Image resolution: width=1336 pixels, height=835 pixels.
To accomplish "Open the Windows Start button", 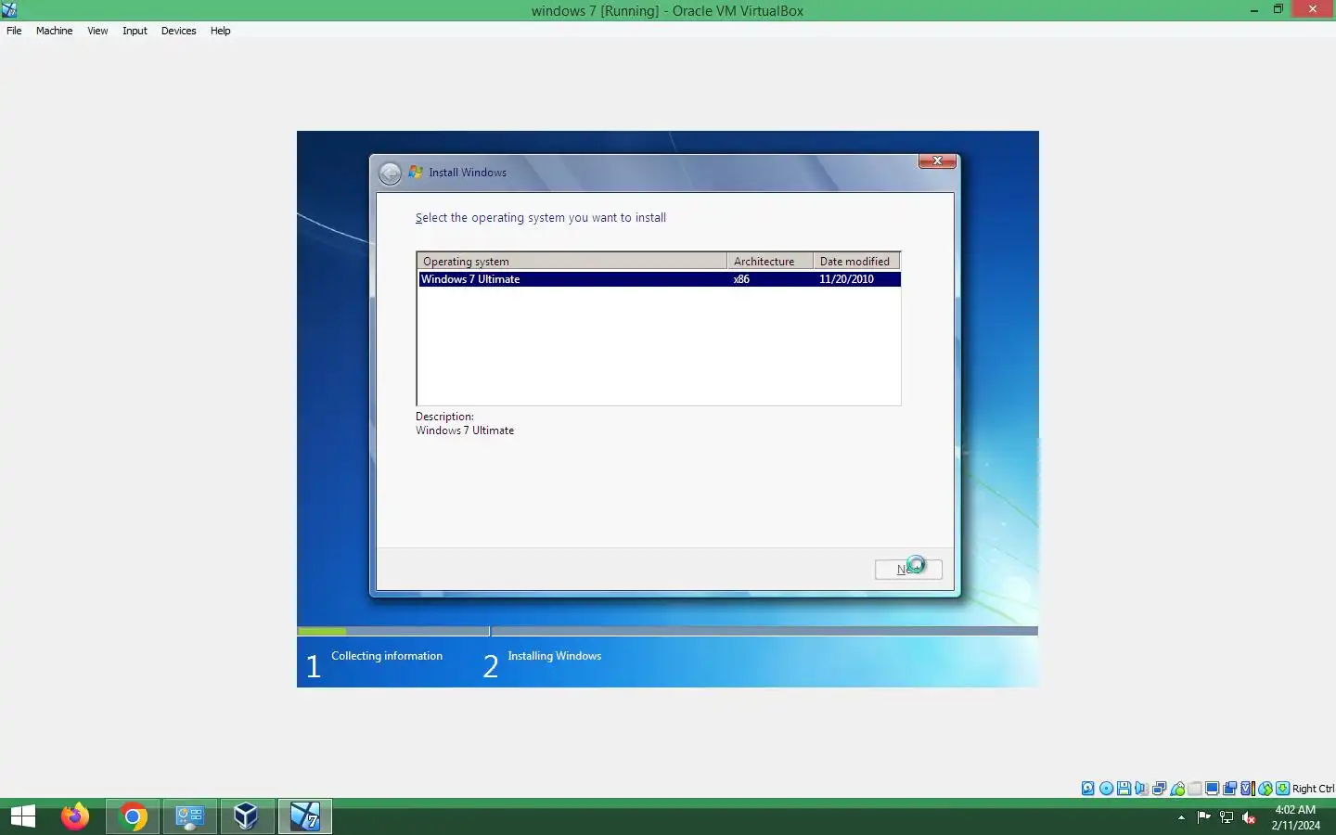I will pos(23,816).
